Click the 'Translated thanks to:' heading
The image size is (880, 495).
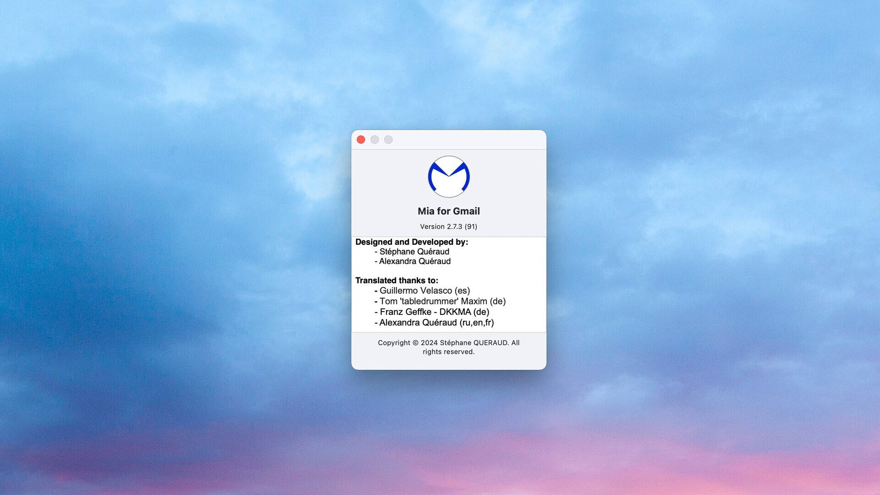[396, 280]
